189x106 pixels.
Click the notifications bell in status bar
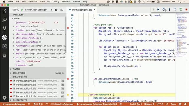pos(185,104)
